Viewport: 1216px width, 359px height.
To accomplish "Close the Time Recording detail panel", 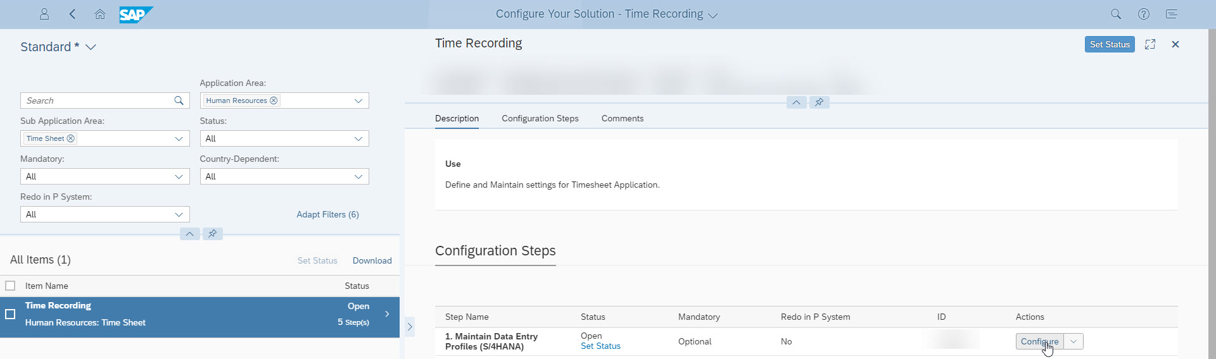I will pyautogui.click(x=1175, y=44).
